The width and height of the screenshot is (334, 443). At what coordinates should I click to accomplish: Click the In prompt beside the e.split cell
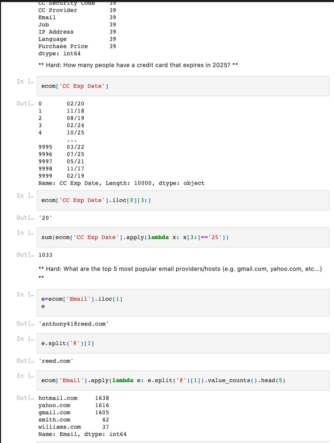(x=25, y=339)
